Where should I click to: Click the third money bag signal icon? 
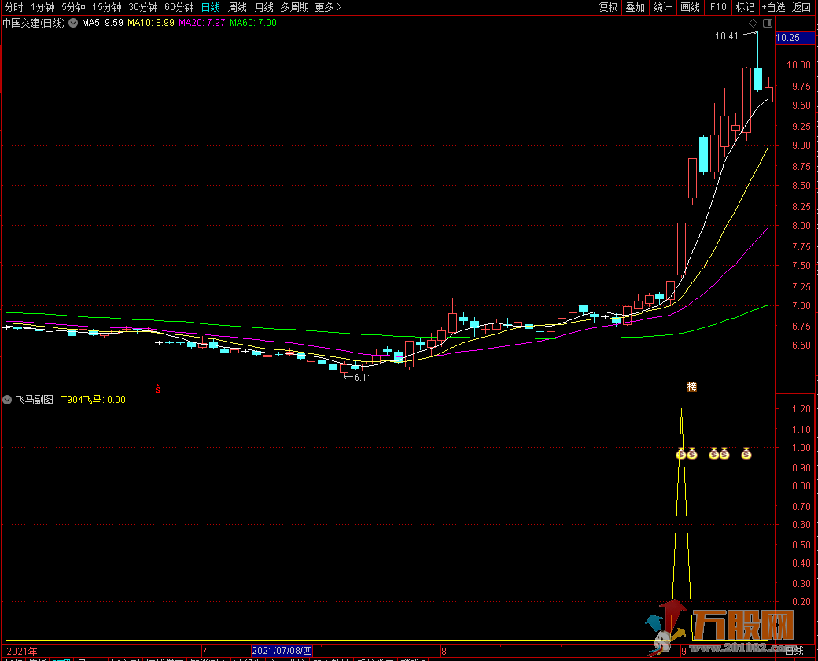coord(714,454)
